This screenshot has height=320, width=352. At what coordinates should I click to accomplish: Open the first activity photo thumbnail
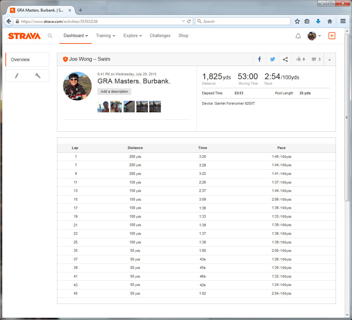pyautogui.click(x=103, y=107)
